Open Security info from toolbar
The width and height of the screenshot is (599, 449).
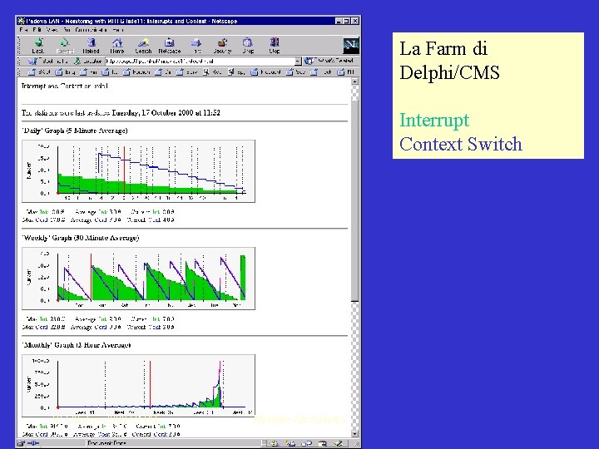222,46
